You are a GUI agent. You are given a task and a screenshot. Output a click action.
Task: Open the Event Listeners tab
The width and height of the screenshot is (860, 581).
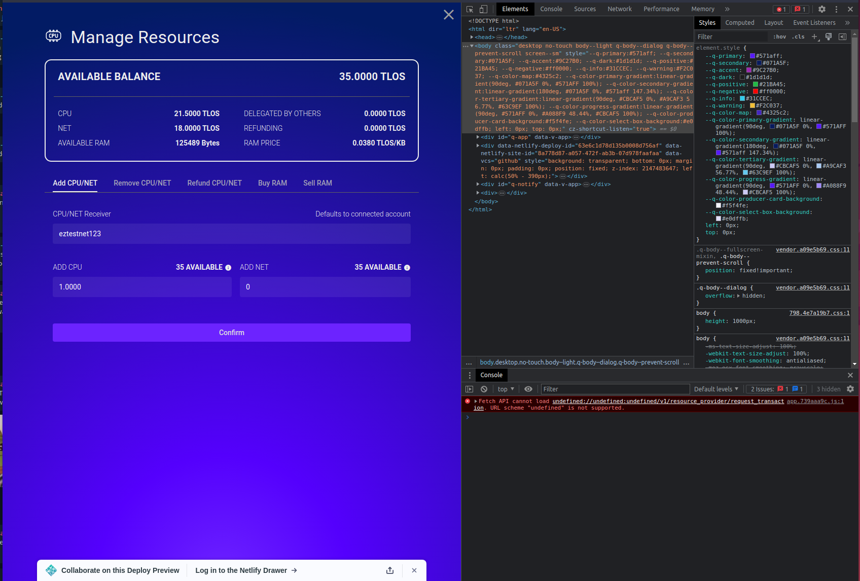(x=814, y=23)
